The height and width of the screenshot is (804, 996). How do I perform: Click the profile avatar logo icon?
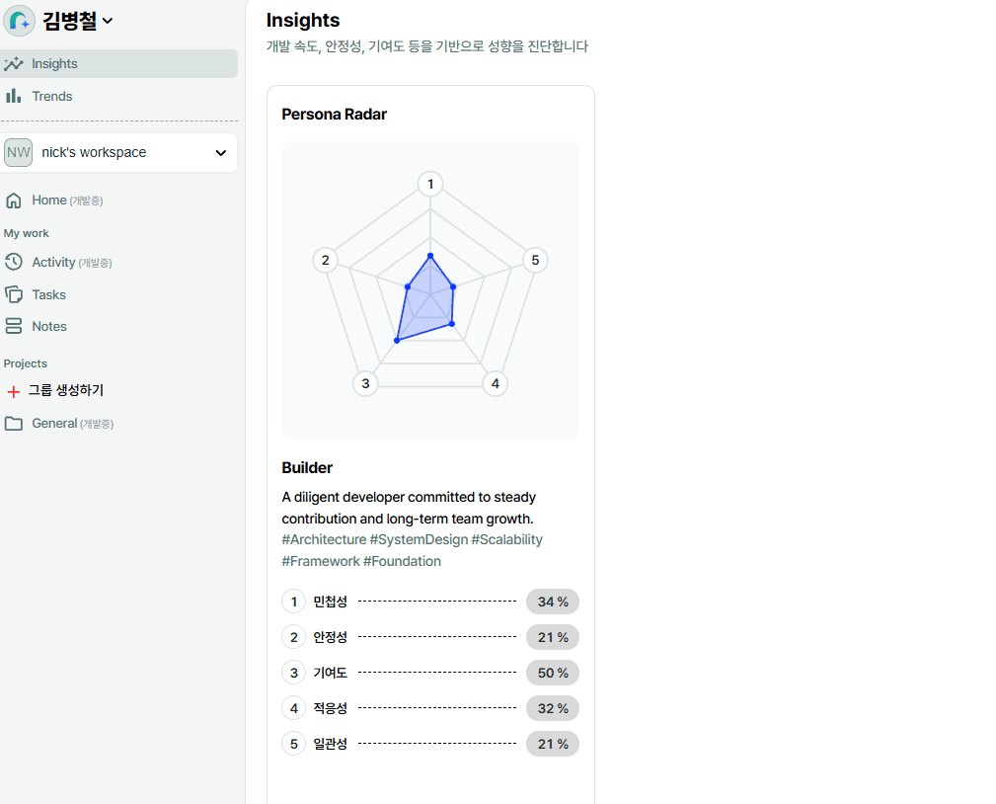click(x=20, y=21)
